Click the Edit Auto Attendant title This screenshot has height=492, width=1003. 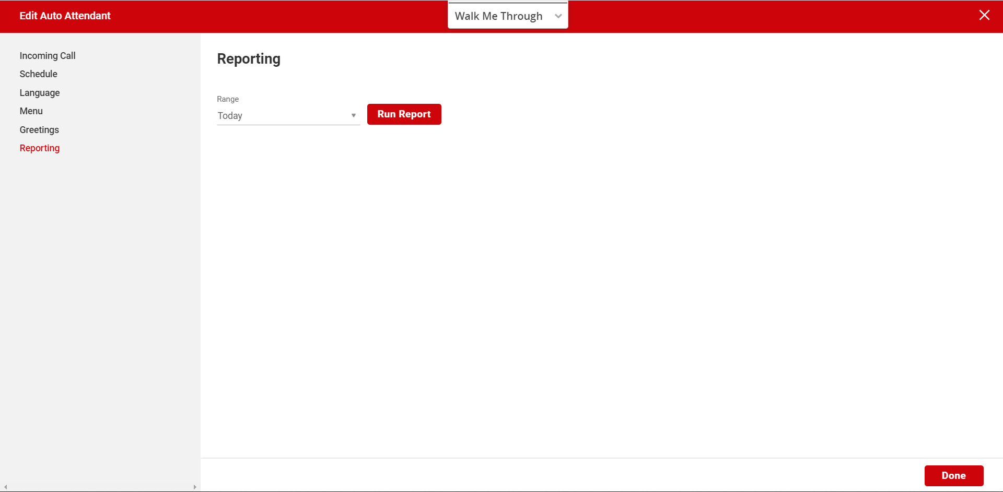point(65,16)
